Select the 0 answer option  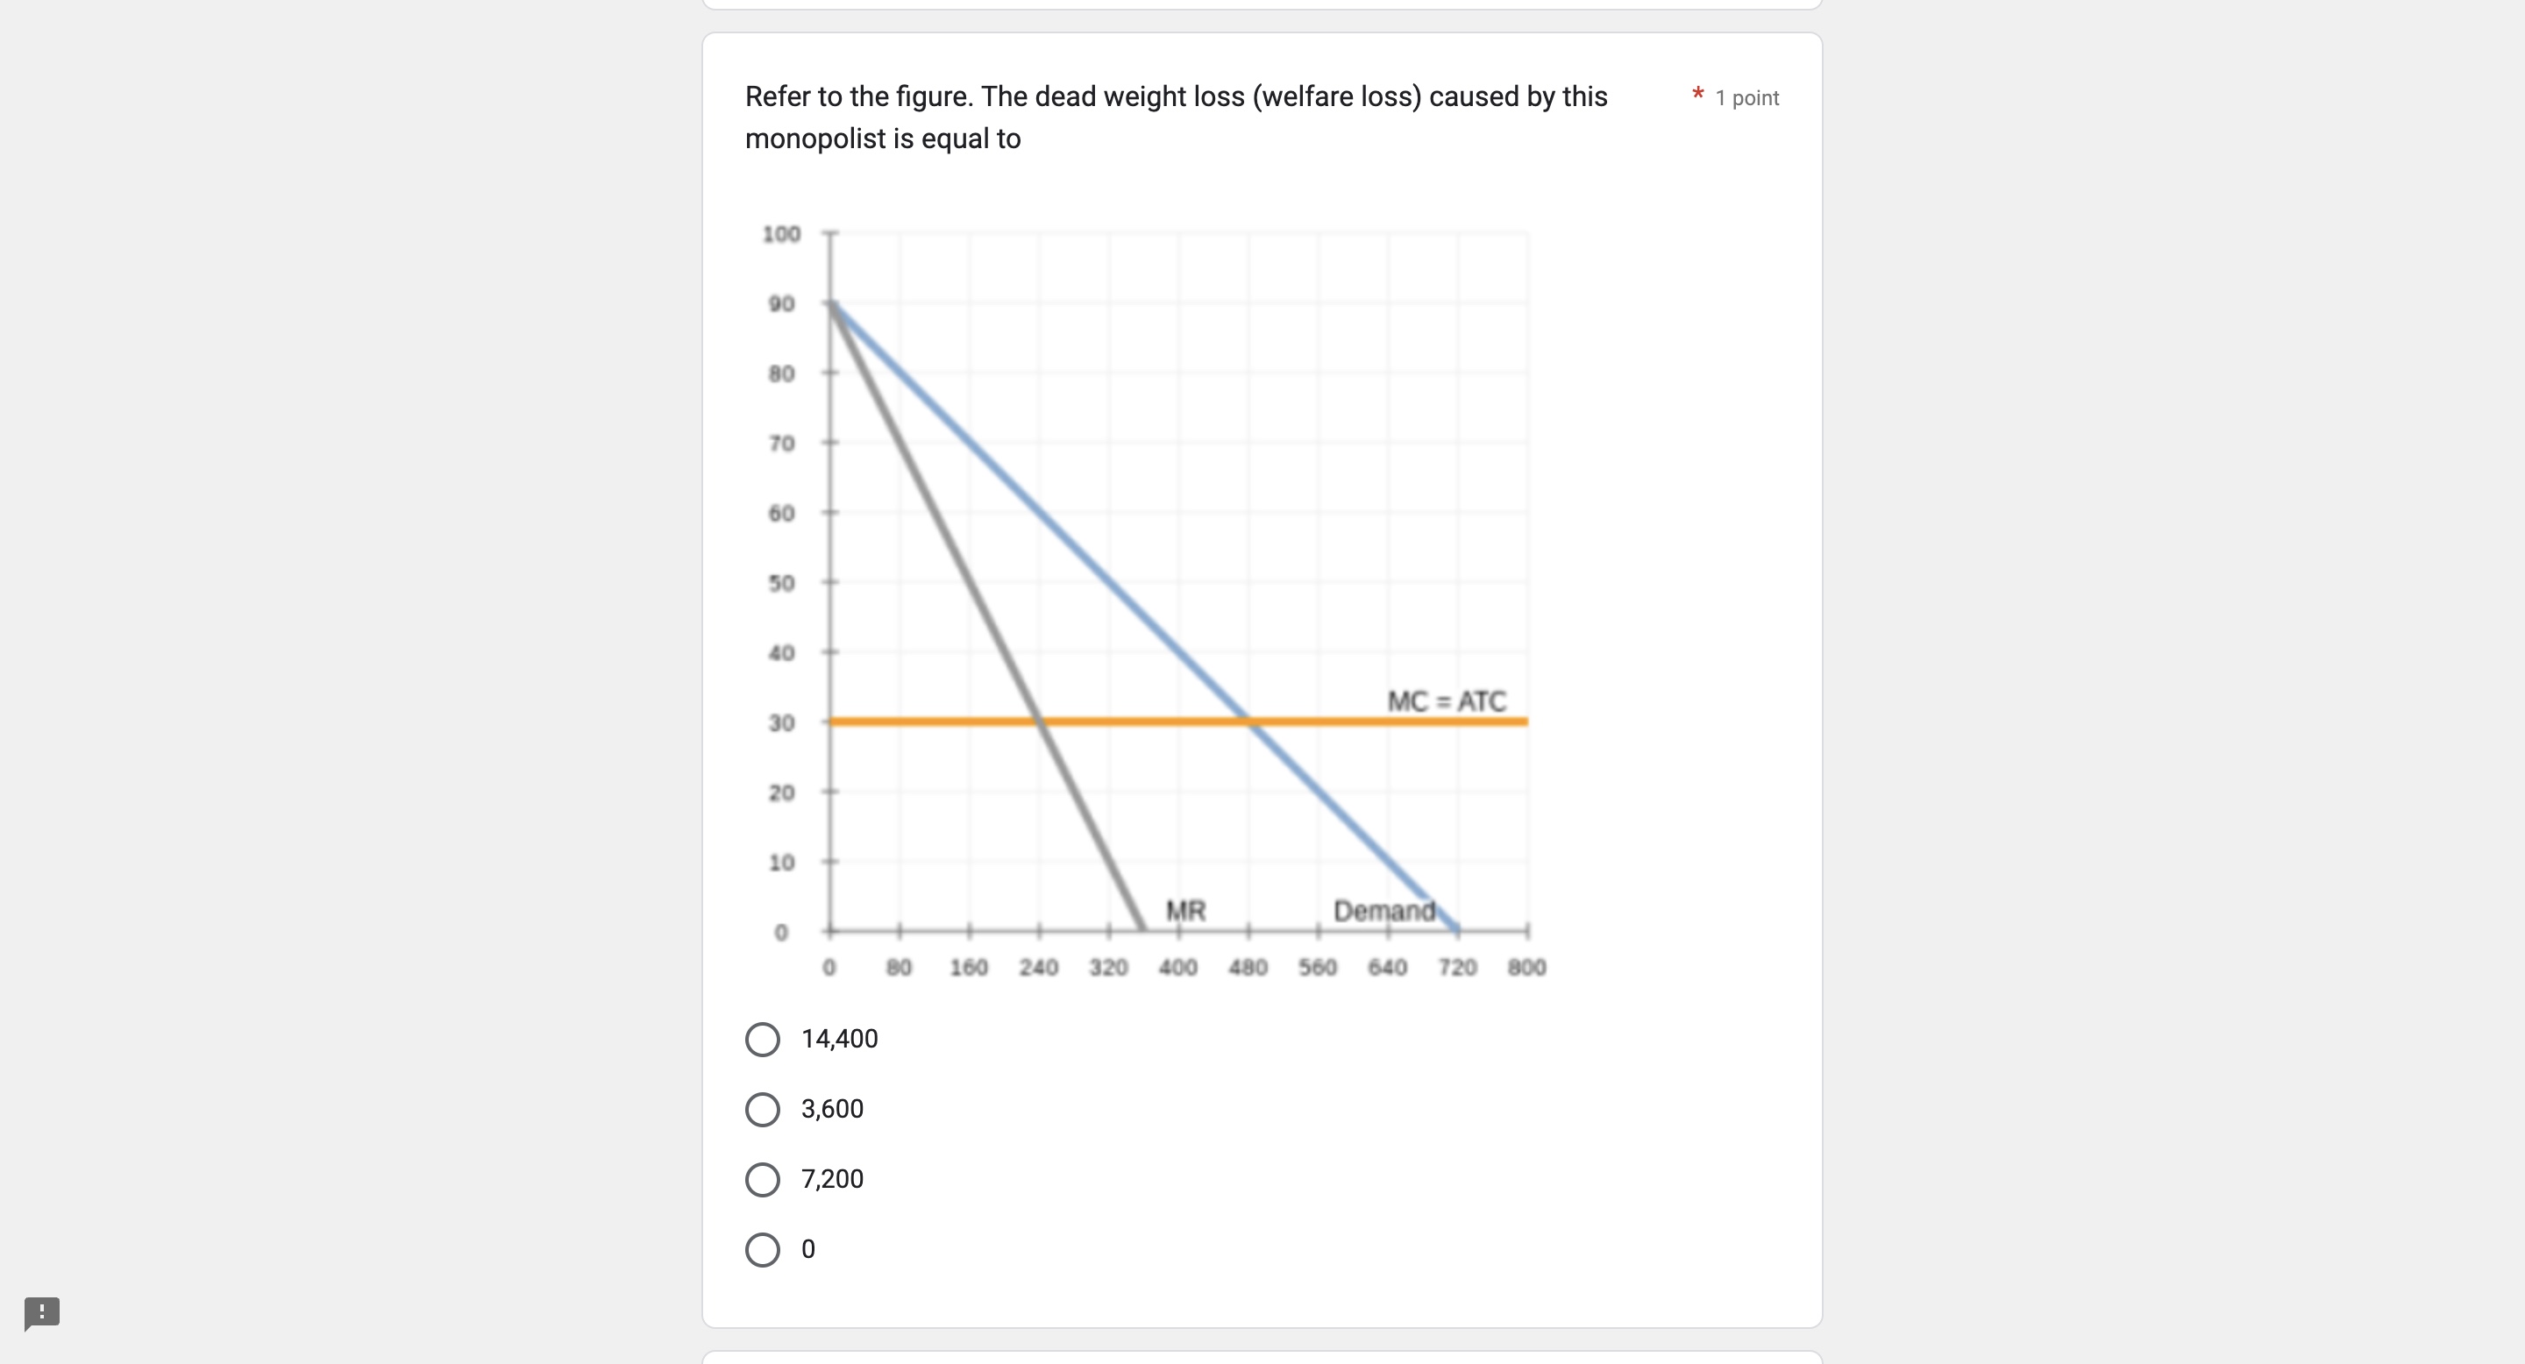click(763, 1249)
